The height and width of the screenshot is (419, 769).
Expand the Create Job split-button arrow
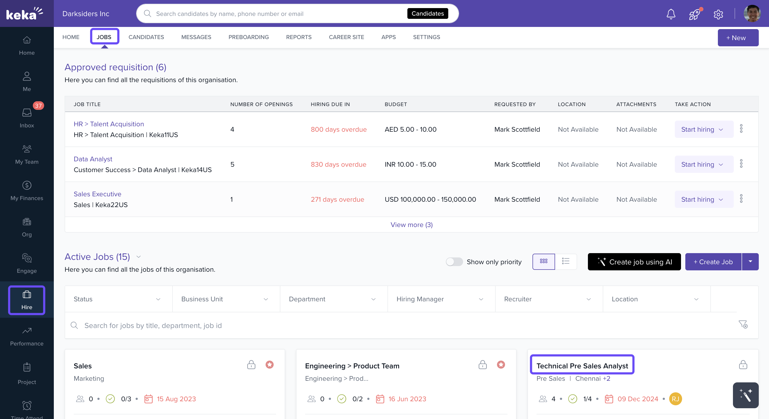coord(750,261)
